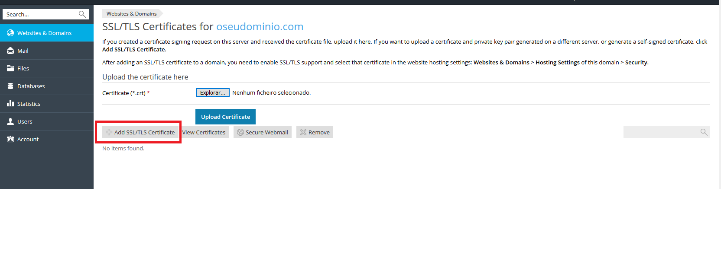The image size is (721, 280).
Task: Click the Databases stack icon in sidebar
Action: [x=10, y=86]
